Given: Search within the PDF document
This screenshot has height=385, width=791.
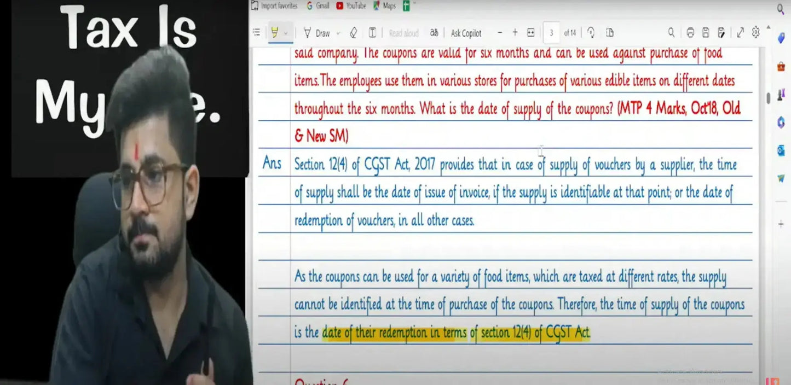Looking at the screenshot, I should 671,33.
